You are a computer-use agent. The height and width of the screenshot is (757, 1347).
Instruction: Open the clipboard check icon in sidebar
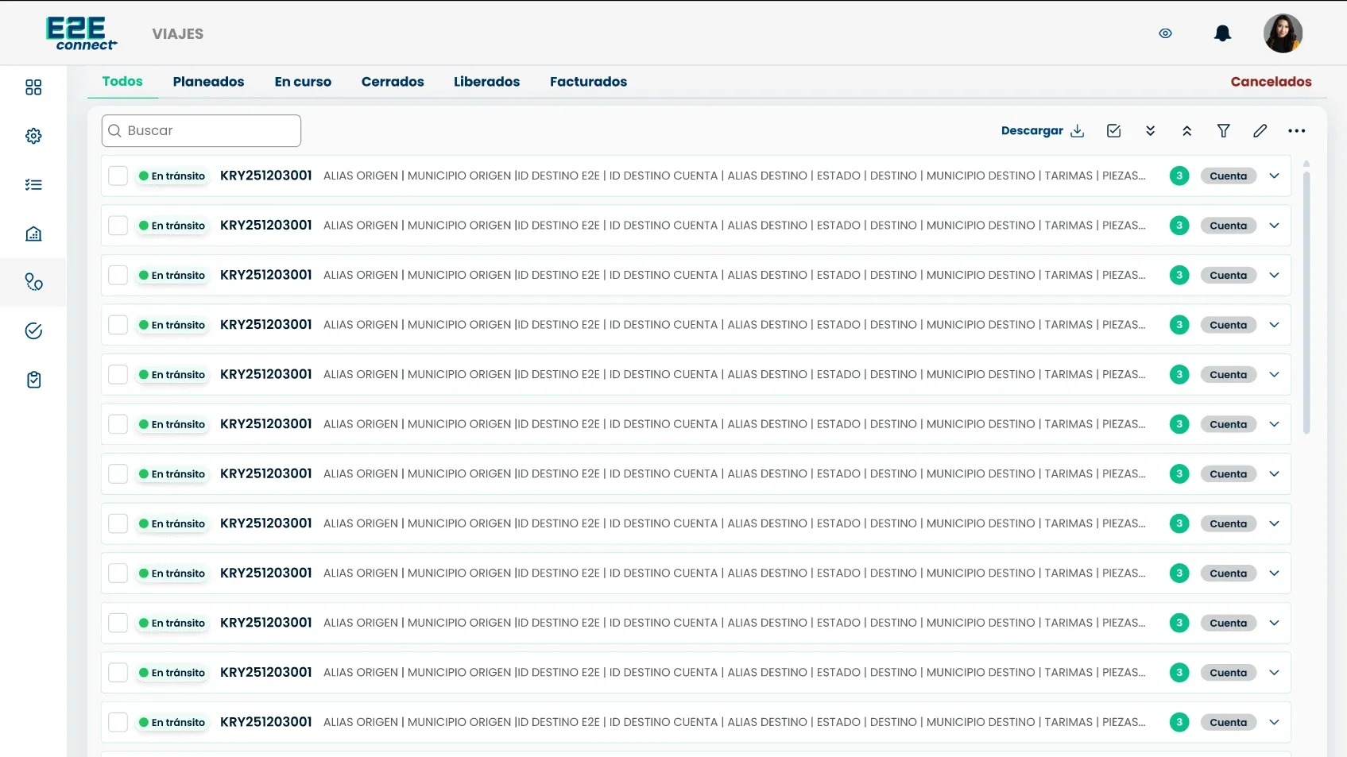(x=33, y=380)
